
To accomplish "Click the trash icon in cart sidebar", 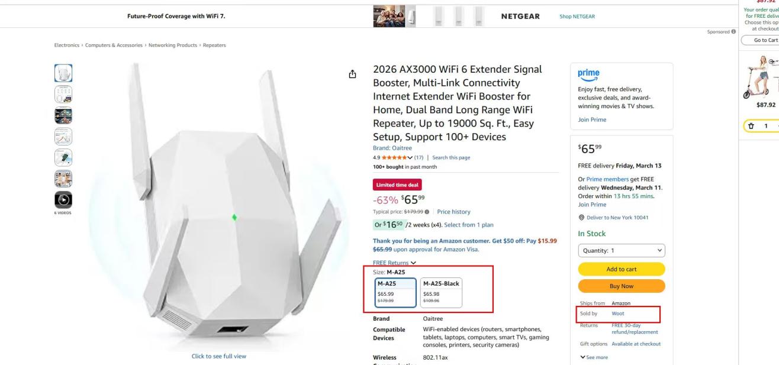I will point(751,126).
